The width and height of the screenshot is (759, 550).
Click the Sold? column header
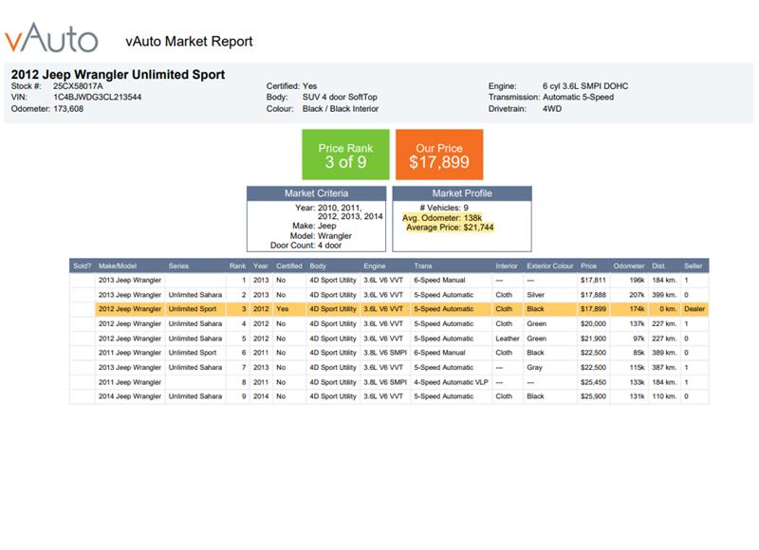pyautogui.click(x=83, y=266)
